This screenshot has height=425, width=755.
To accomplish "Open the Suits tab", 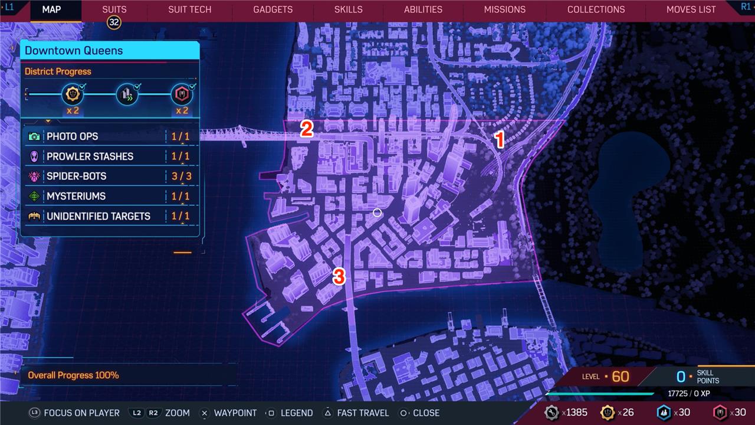I will (x=114, y=9).
